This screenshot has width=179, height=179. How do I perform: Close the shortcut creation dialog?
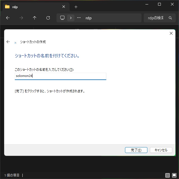tap(171, 33)
